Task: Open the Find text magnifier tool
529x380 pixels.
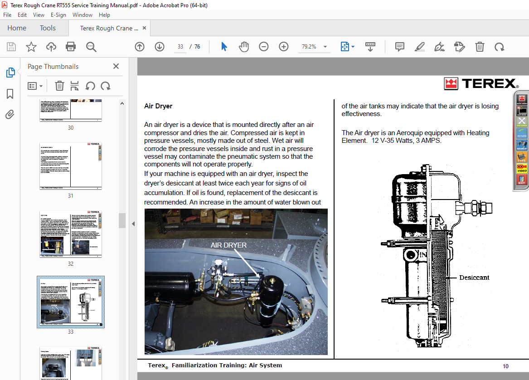Action: pyautogui.click(x=91, y=47)
